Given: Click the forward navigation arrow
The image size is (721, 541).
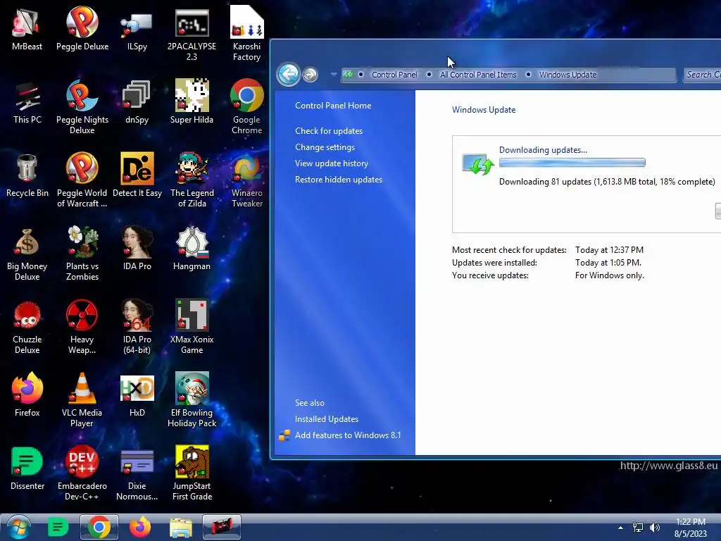Looking at the screenshot, I should pos(311,74).
